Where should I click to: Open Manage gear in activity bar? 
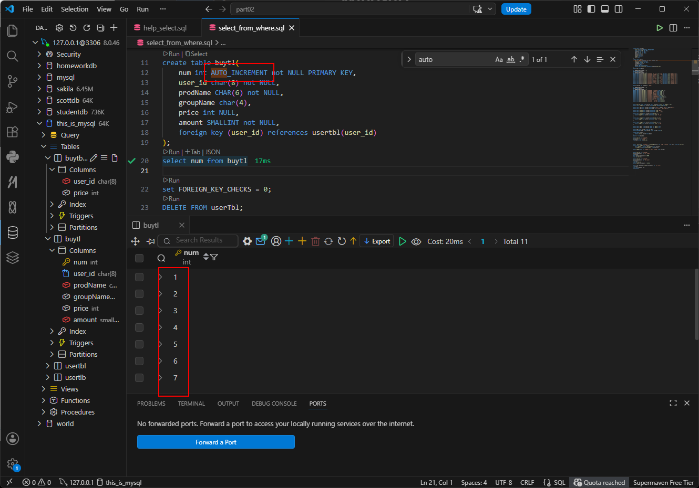point(13,464)
